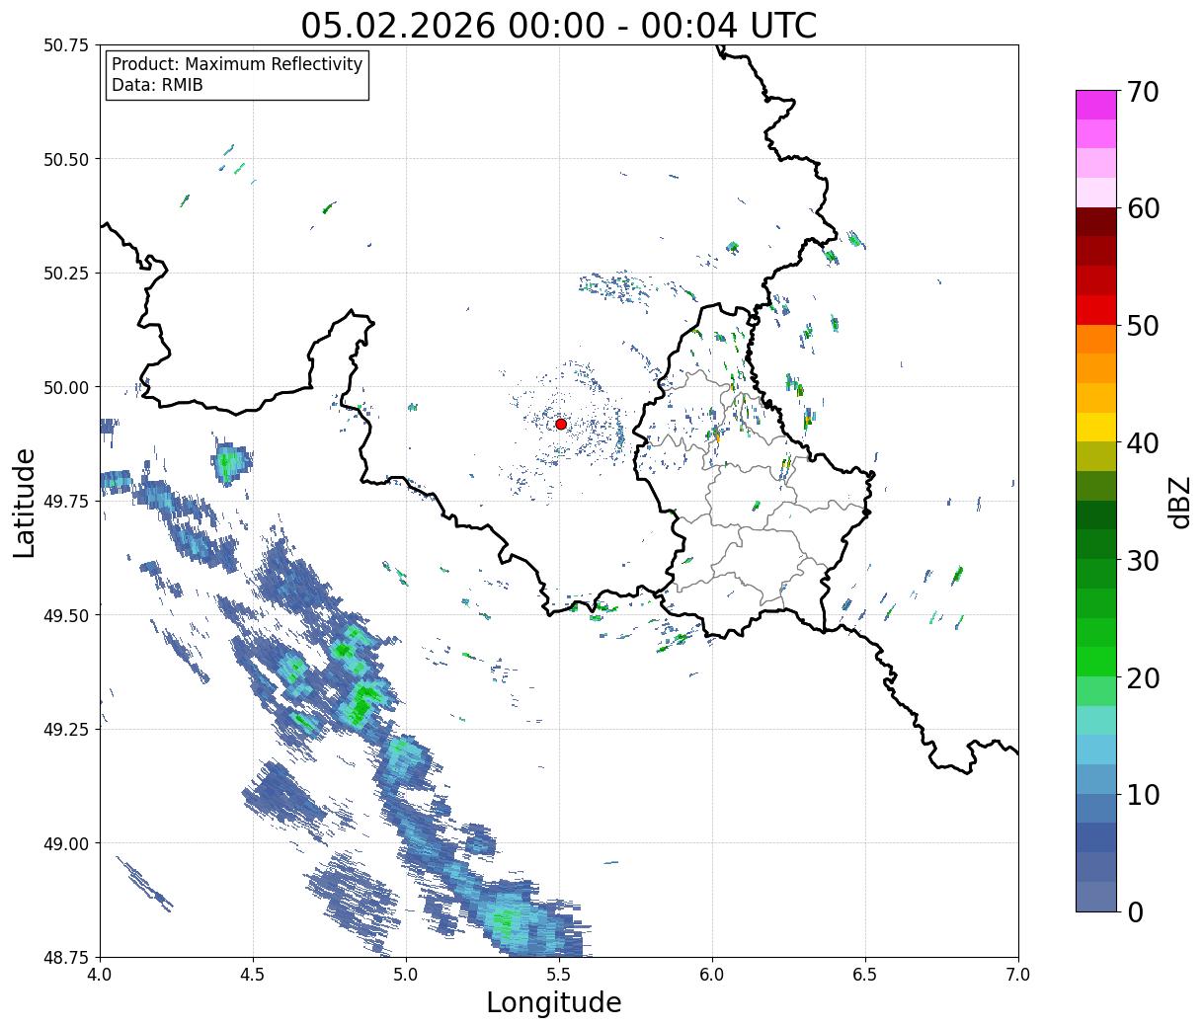The image size is (1204, 1027).
Task: Click the 'Product: Maximum Reflectivity' label
Action: tap(237, 64)
